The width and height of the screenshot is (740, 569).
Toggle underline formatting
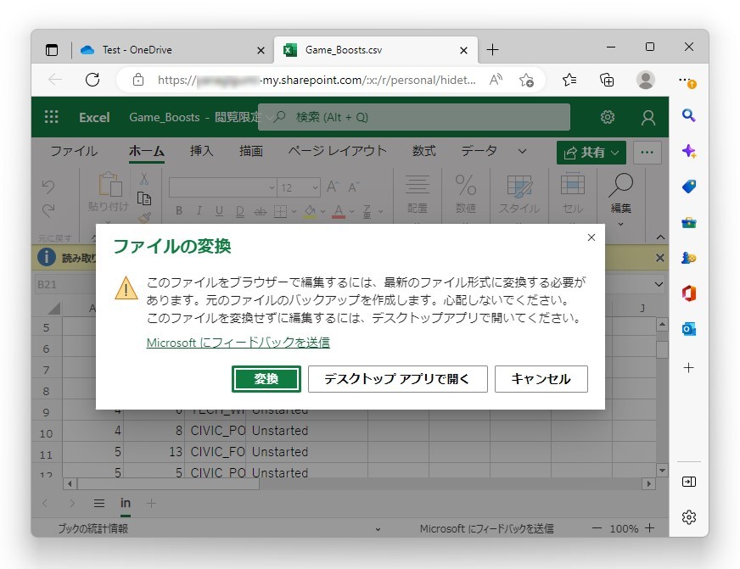pos(219,209)
